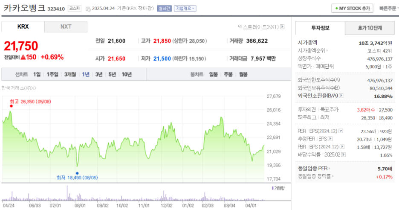This screenshot has width=399, height=210.
Task: Click the 외국인소진율 value 16.88%
Action: click(x=383, y=96)
